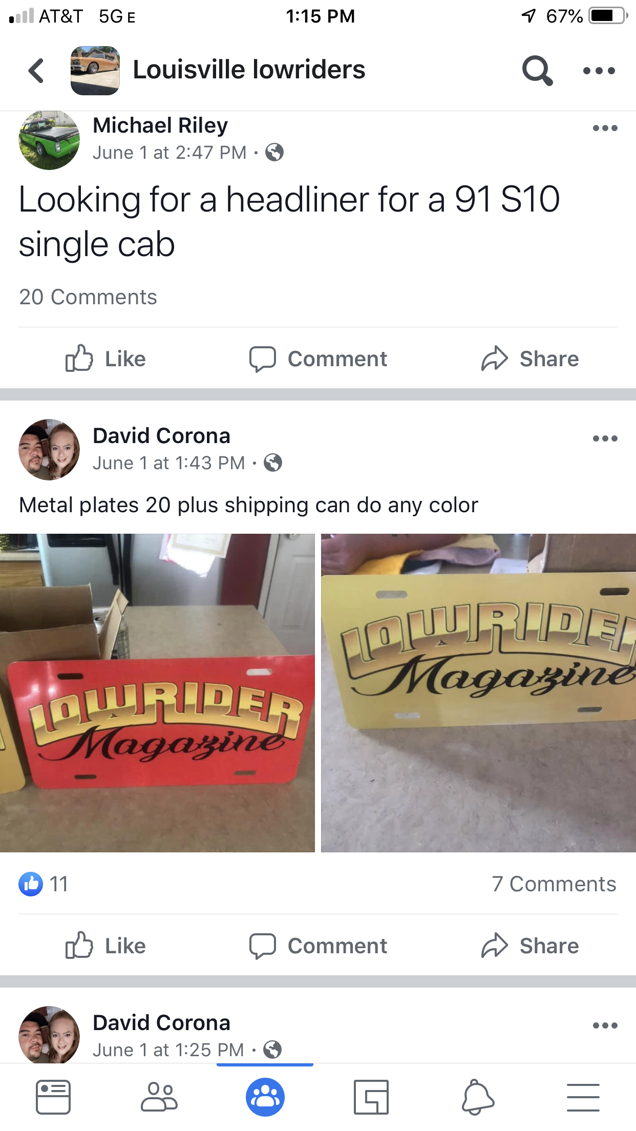Open the yellow Lowrider Magazine plate photo
This screenshot has width=636, height=1131.
tap(478, 693)
